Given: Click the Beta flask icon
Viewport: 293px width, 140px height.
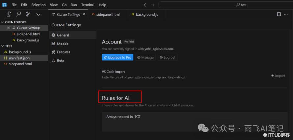Looking at the screenshot, I should click(x=53, y=61).
